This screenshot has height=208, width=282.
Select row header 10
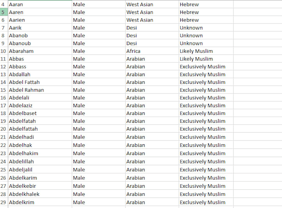click(4, 51)
